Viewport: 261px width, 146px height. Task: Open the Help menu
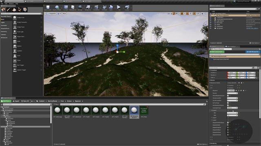[x=17, y=4]
